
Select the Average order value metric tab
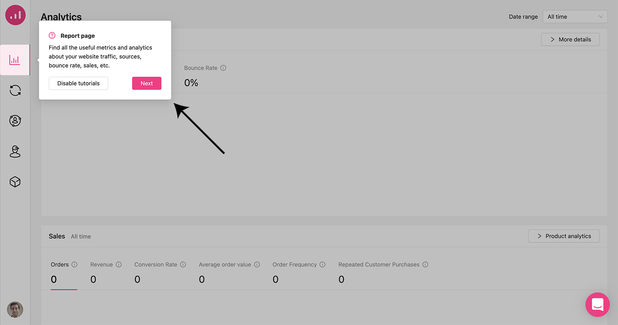tap(229, 273)
